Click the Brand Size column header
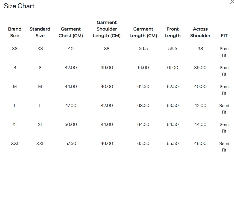The image size is (234, 198). pos(15,32)
